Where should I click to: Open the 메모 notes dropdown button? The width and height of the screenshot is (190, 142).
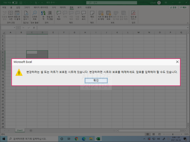tap(92, 15)
